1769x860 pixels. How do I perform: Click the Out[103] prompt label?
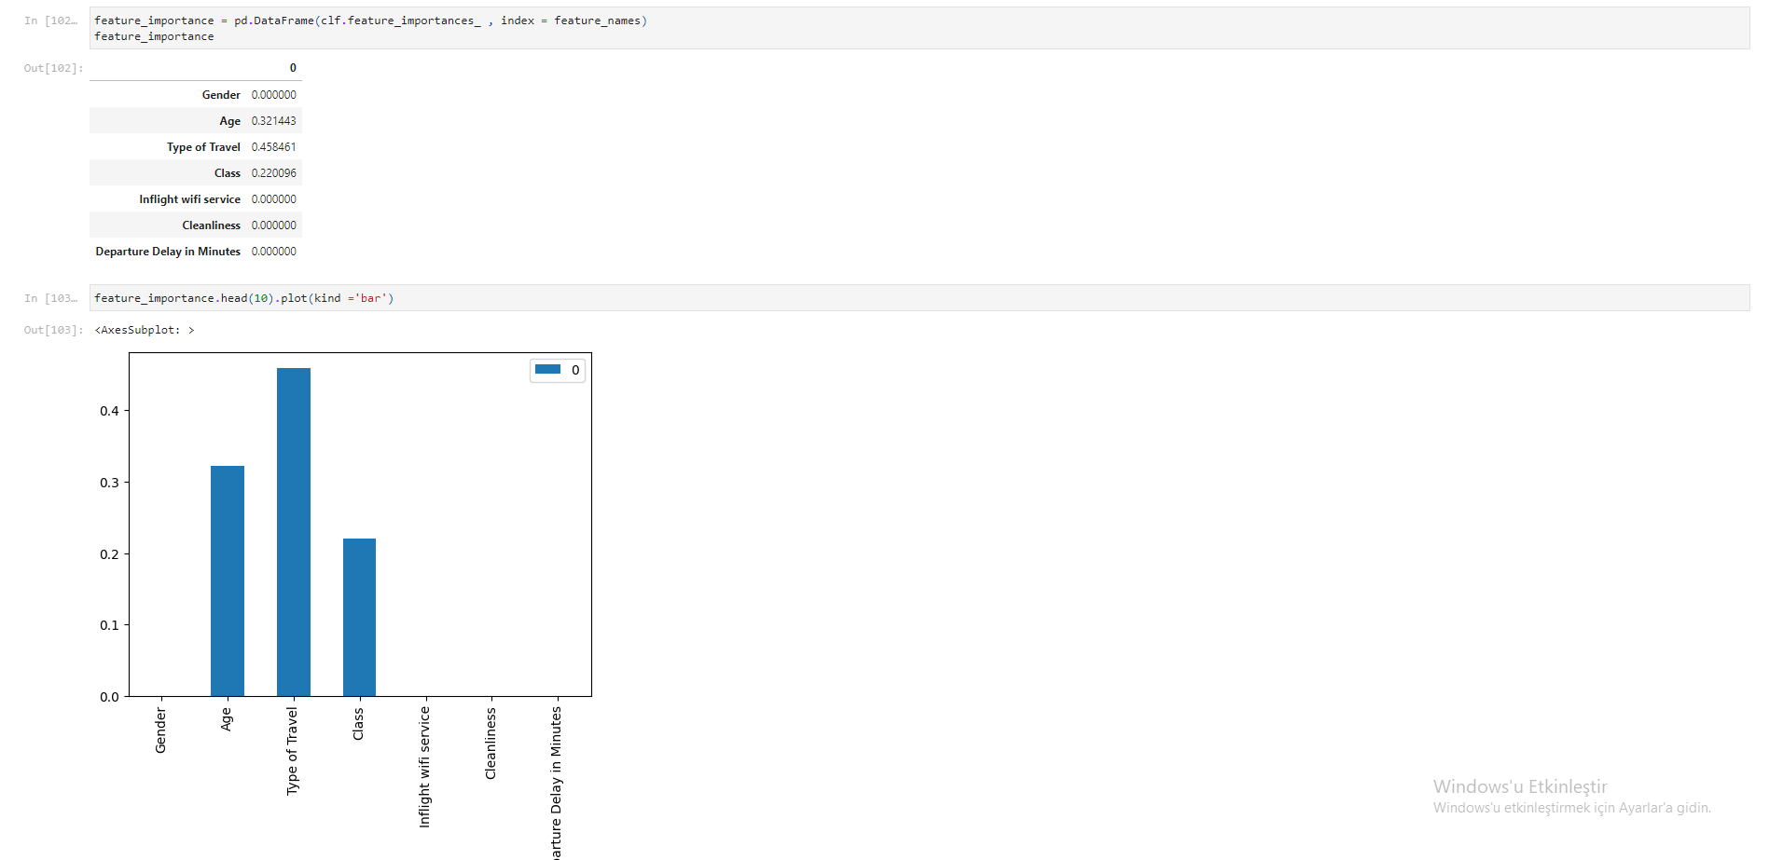coord(52,329)
